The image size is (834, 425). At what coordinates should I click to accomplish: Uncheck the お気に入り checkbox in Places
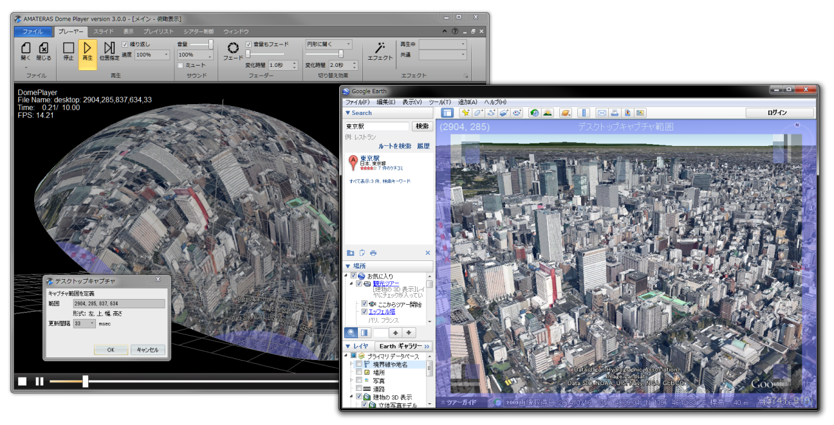point(354,275)
